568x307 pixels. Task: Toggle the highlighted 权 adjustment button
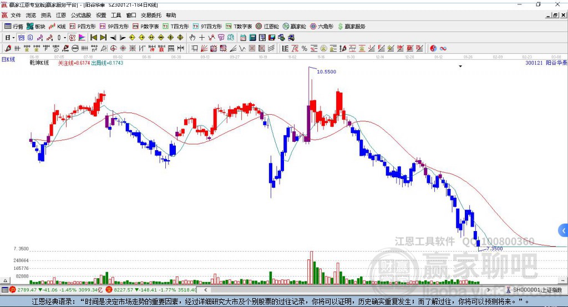pyautogui.click(x=73, y=38)
